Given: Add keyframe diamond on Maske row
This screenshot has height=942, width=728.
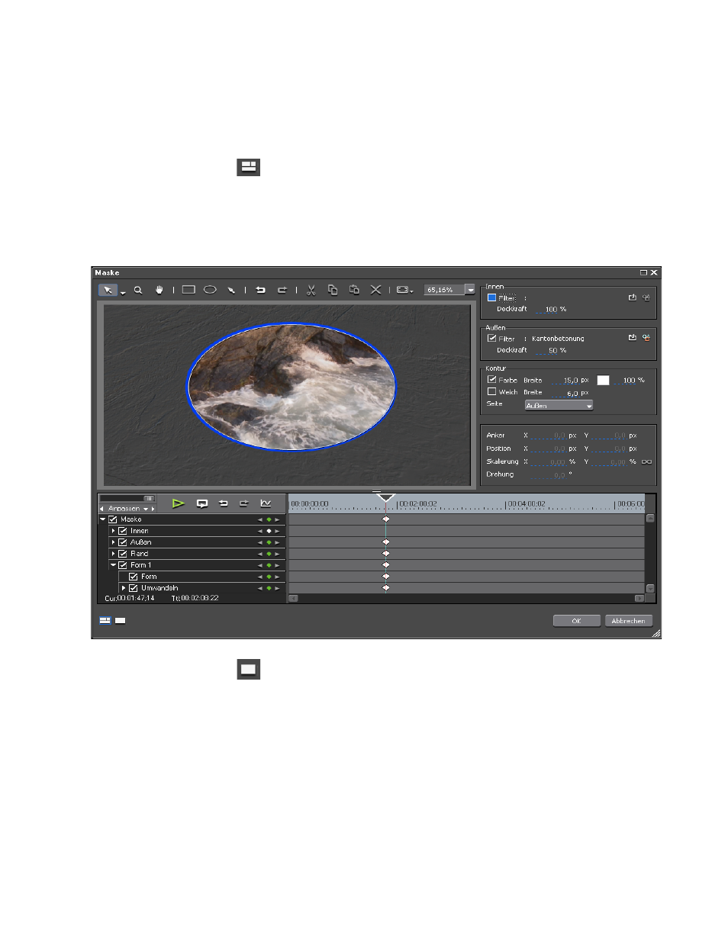Looking at the screenshot, I should click(x=269, y=519).
